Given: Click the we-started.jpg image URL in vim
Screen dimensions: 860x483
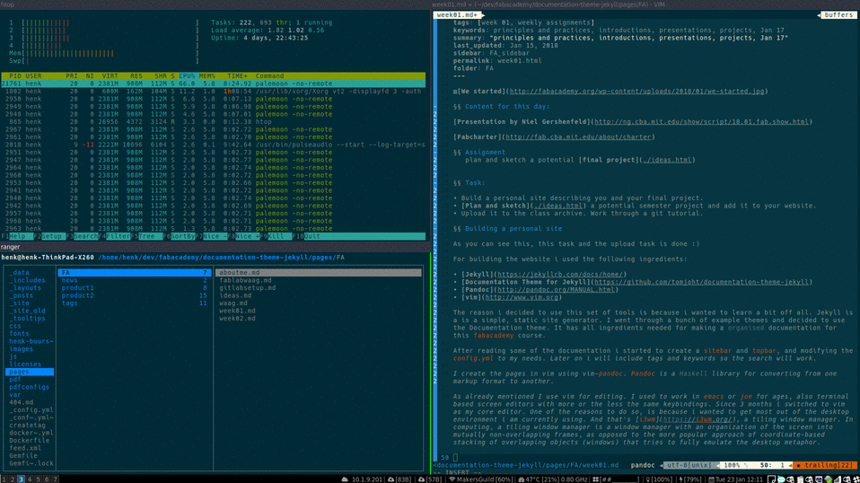Looking at the screenshot, I should point(636,92).
